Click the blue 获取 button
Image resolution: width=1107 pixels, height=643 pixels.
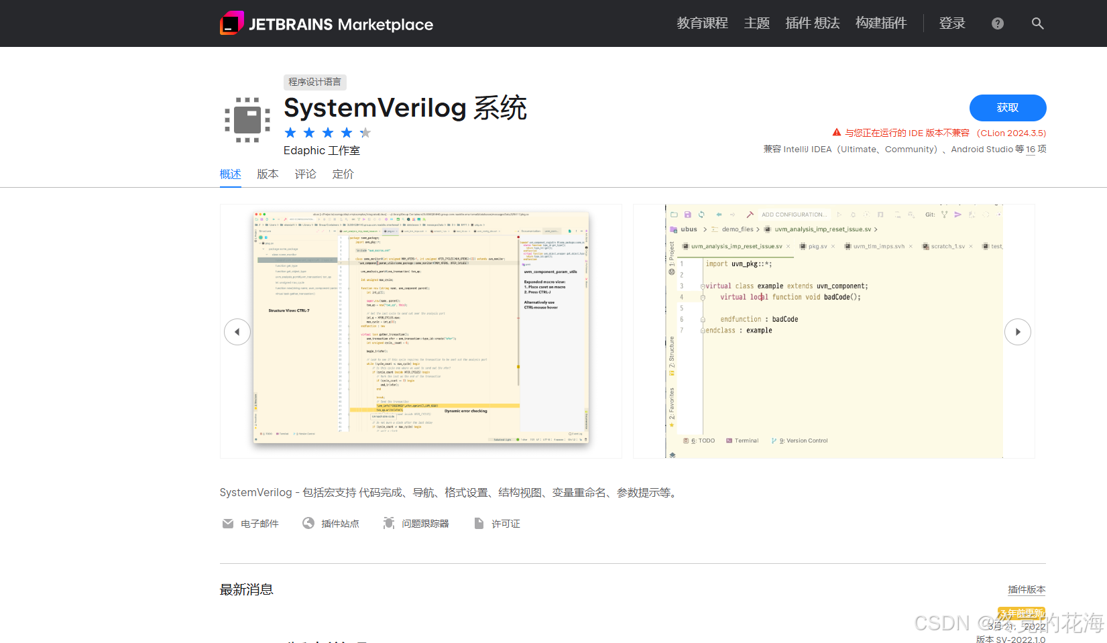click(1008, 108)
